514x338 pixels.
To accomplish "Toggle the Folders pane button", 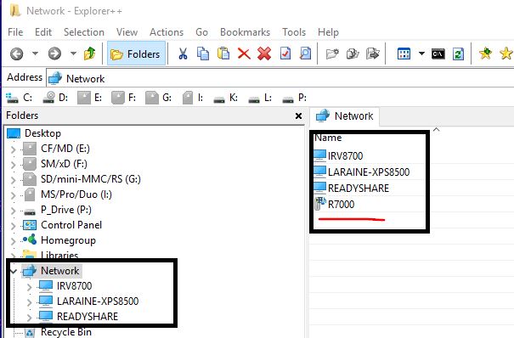I will (136, 54).
